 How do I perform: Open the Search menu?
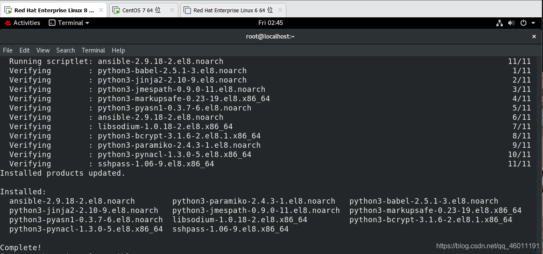tap(66, 50)
